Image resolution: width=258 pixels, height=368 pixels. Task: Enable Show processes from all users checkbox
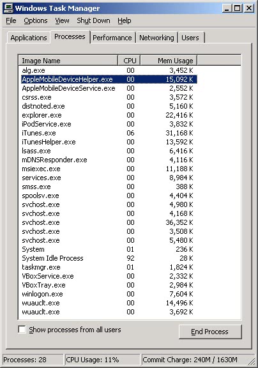tap(22, 329)
